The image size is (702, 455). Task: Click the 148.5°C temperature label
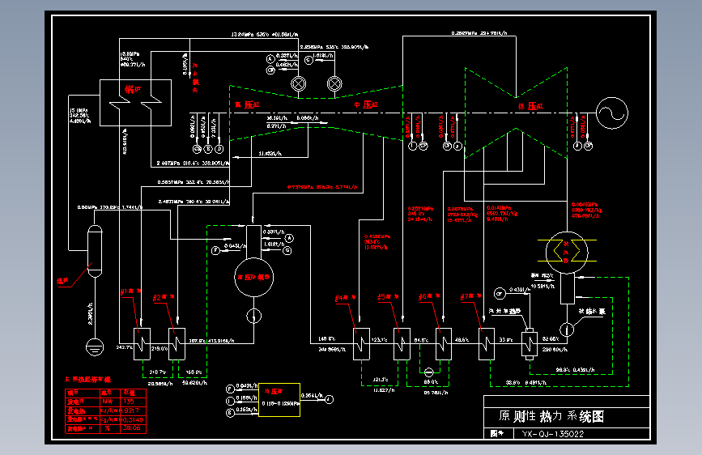327,339
